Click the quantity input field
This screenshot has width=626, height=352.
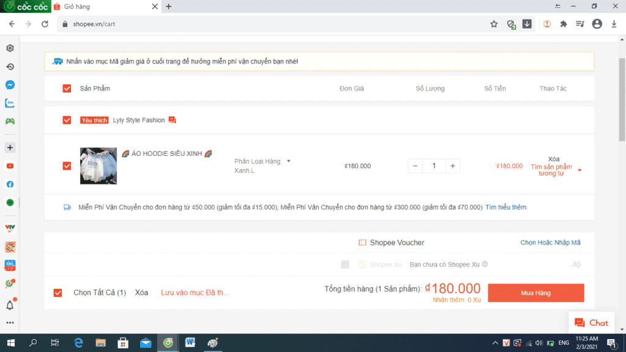pos(434,166)
